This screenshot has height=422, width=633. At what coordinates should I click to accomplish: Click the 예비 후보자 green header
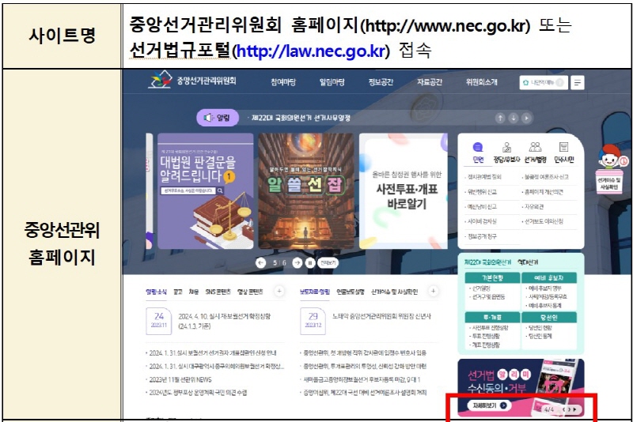click(549, 278)
